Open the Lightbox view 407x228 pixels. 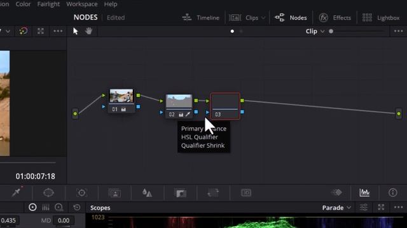tap(381, 18)
